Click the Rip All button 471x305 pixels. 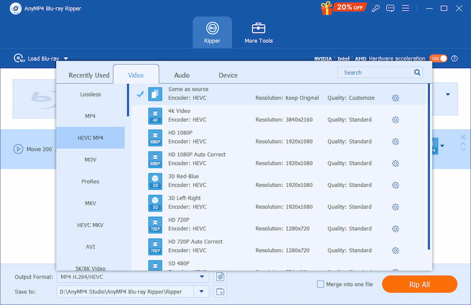pos(419,284)
